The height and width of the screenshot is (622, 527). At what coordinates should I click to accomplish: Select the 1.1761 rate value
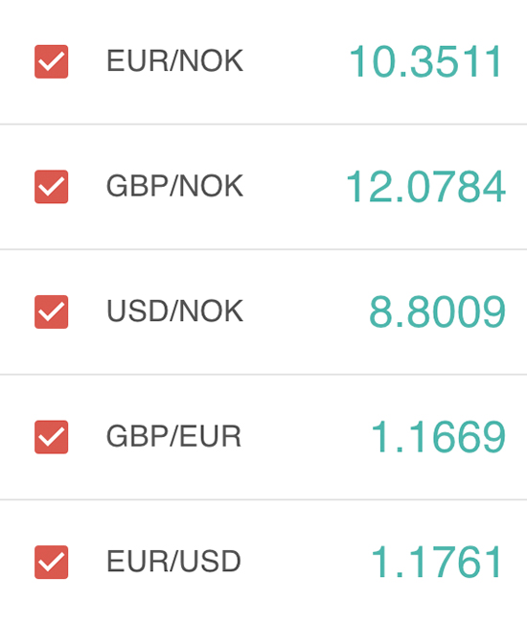coord(437,563)
